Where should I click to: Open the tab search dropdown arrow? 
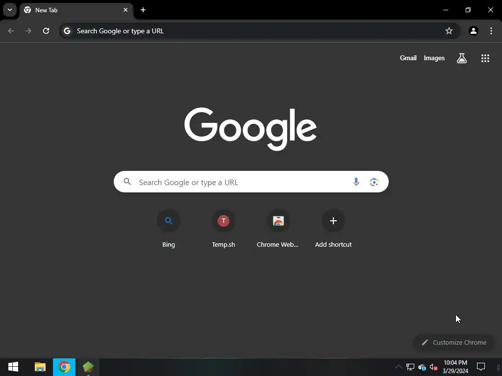click(10, 10)
